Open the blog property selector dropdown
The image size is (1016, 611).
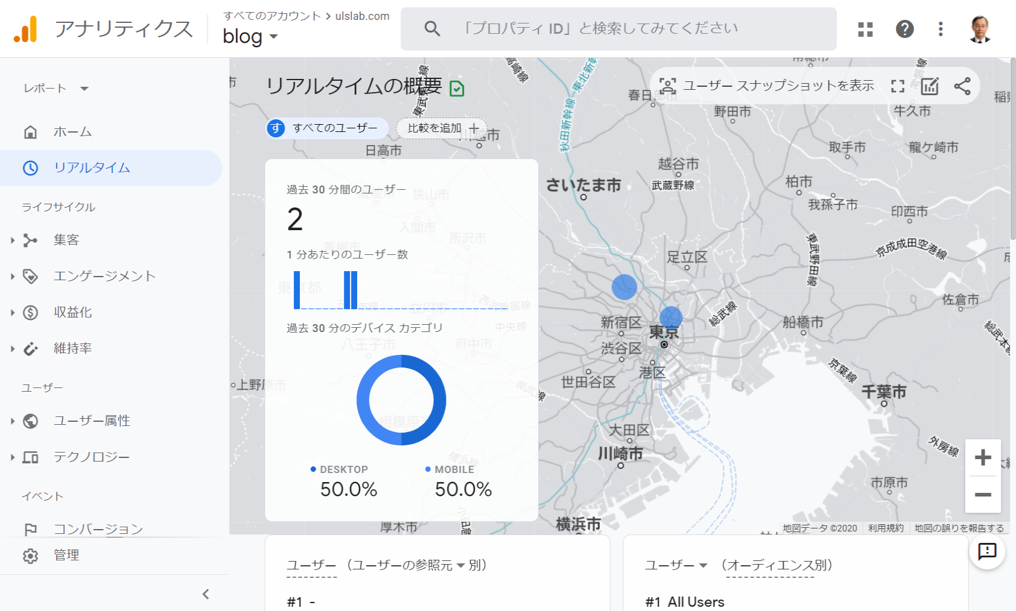(x=250, y=37)
